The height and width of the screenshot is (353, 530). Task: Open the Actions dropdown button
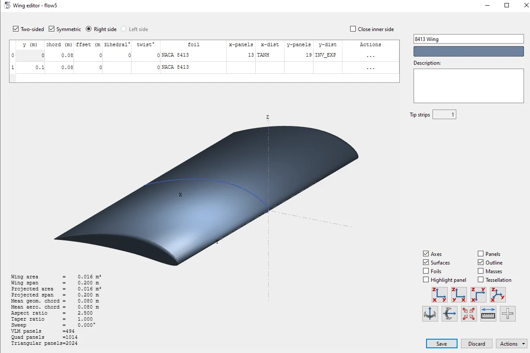click(x=511, y=344)
